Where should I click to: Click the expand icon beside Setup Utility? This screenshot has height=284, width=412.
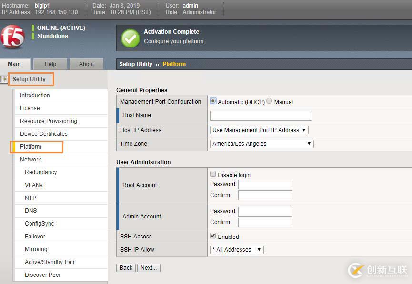tap(5, 79)
